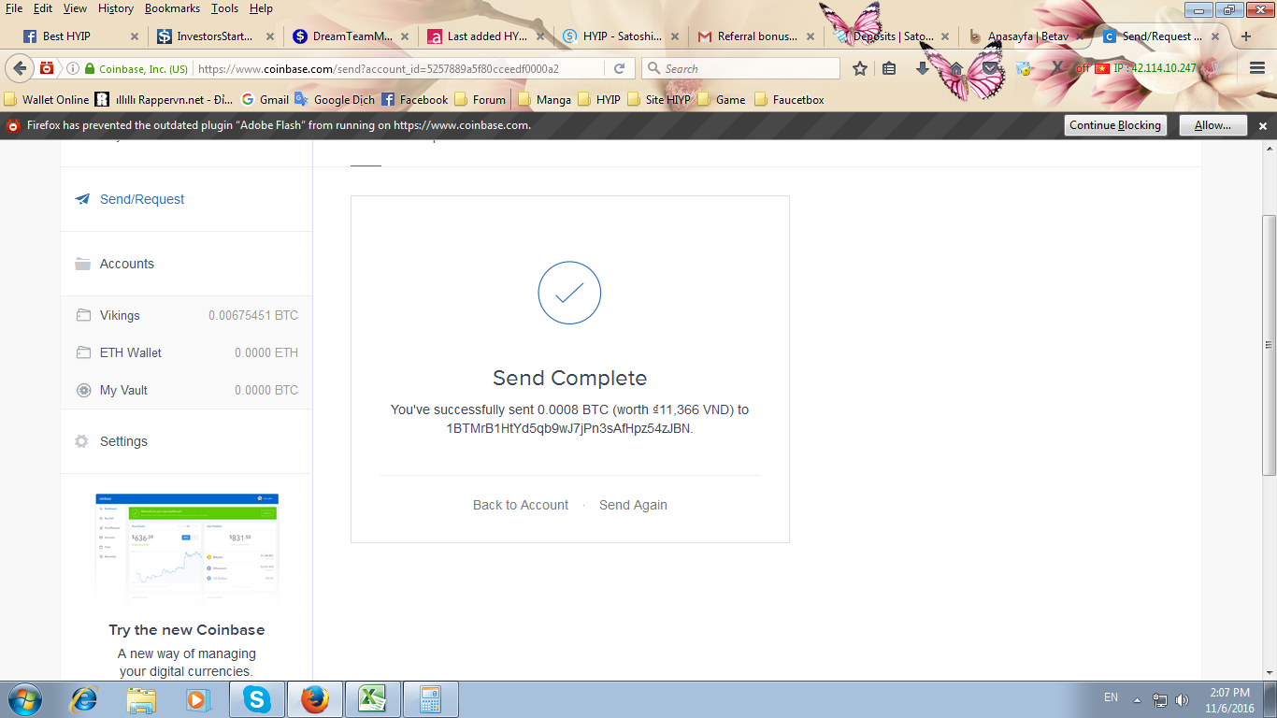Go to the Firefox Home page icon

pos(956,68)
